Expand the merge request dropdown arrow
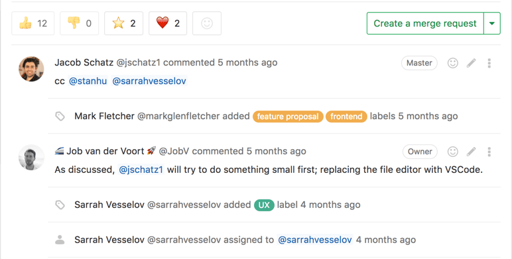Image resolution: width=512 pixels, height=259 pixels. [x=492, y=23]
